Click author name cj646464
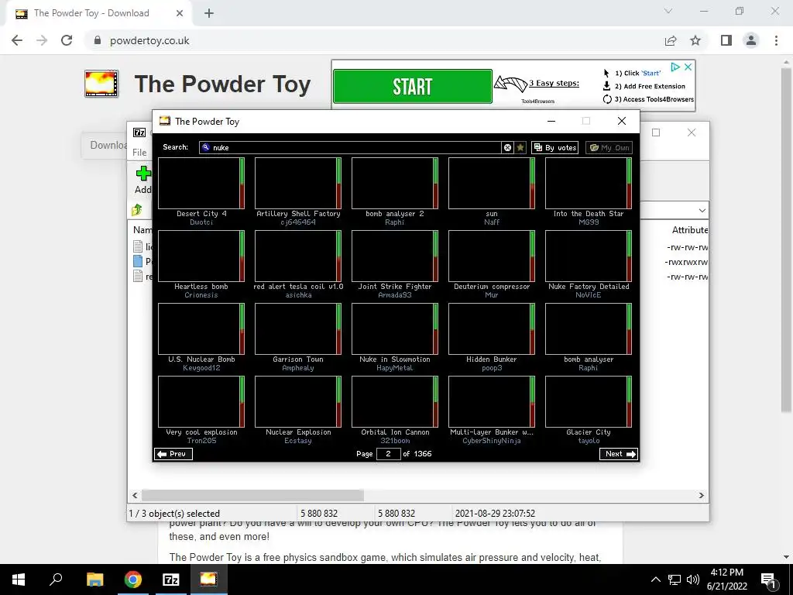The image size is (793, 595). point(298,222)
